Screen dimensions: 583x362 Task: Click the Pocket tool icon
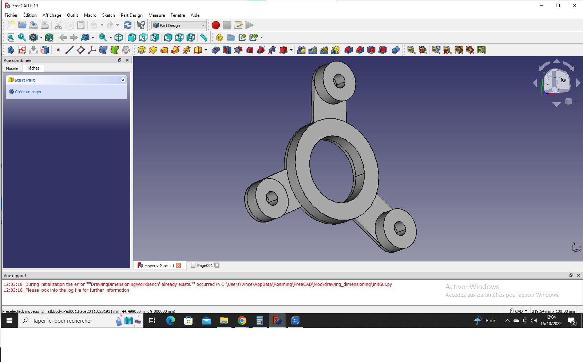tap(216, 50)
